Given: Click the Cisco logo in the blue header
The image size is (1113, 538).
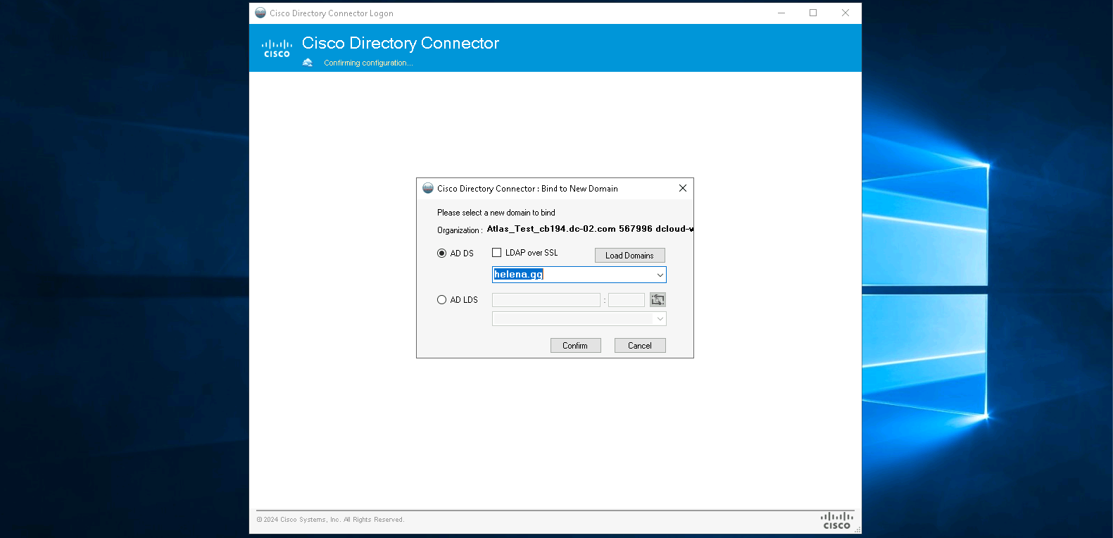Looking at the screenshot, I should pos(277,49).
